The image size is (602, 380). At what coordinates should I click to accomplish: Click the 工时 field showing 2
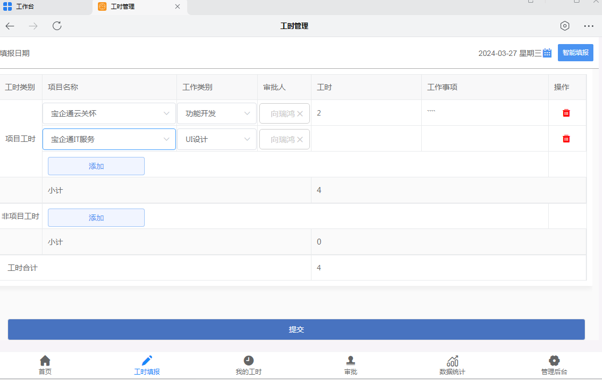[x=366, y=113]
